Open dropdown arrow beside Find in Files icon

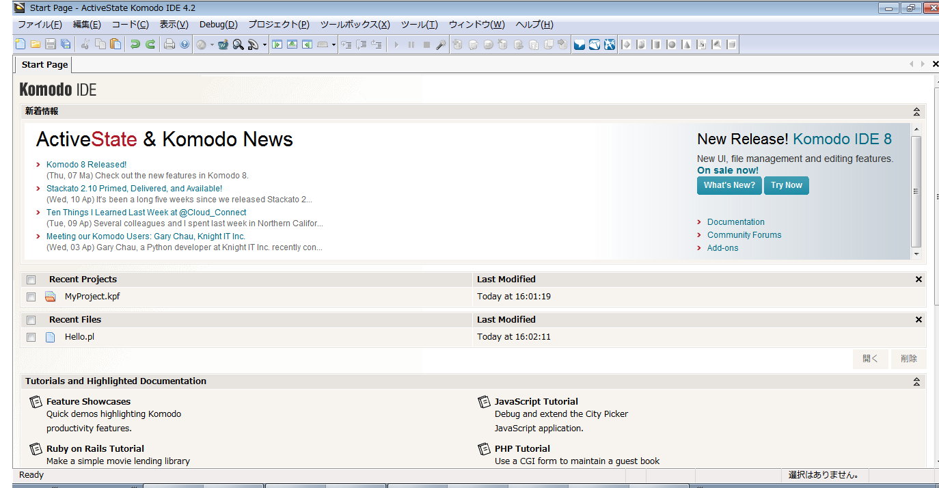(264, 44)
